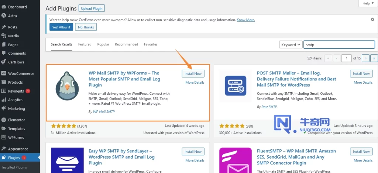This screenshot has height=173, width=378.
Task: Open WP Mail SMTP by WPForms title
Action: (x=124, y=79)
